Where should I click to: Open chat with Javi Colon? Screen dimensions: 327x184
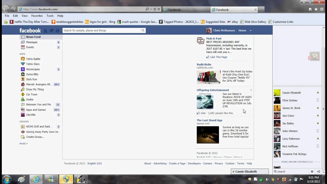[296, 116]
